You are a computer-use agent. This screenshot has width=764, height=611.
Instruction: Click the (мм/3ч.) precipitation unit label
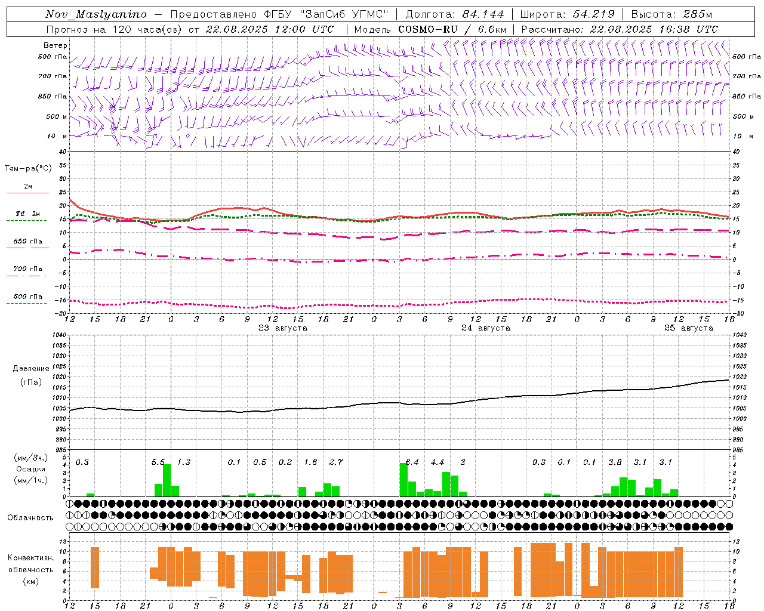click(31, 458)
